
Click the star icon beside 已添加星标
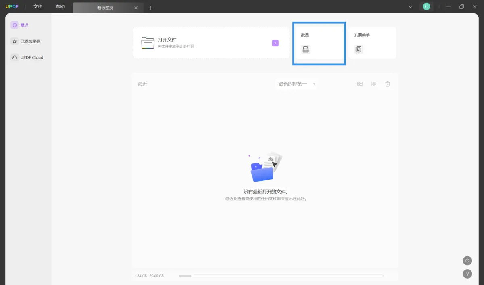click(15, 41)
